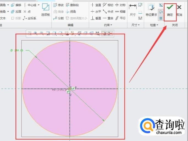
Task: Open the display style dropdown icon
Action: [x=54, y=33]
